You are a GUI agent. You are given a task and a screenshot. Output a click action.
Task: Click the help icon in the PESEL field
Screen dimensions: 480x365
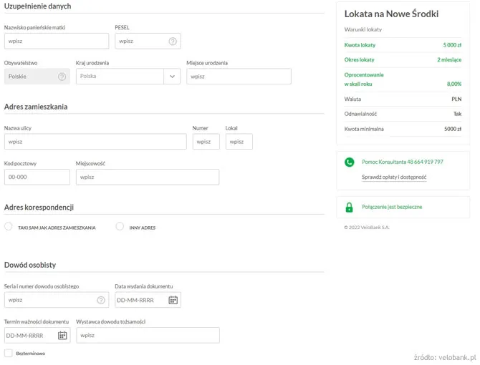pos(173,42)
